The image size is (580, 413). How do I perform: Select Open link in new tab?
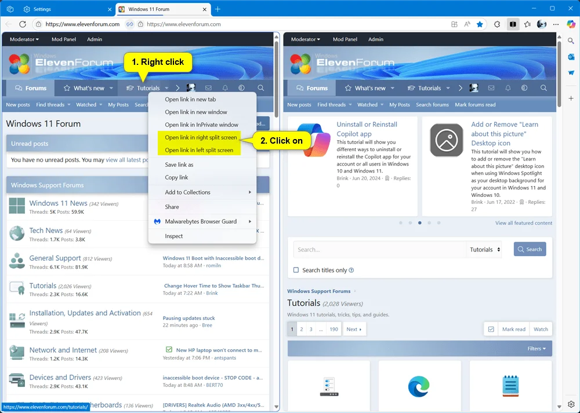(x=202, y=100)
